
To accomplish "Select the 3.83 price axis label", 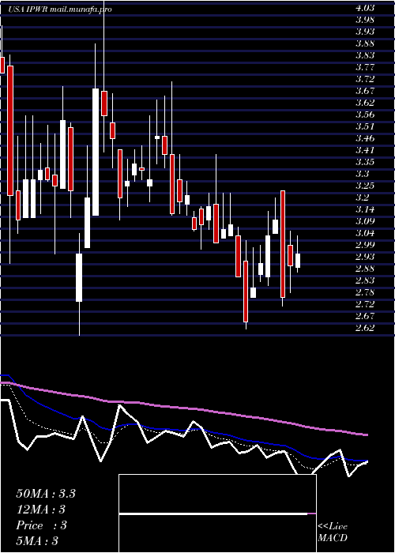I will pyautogui.click(x=365, y=55).
